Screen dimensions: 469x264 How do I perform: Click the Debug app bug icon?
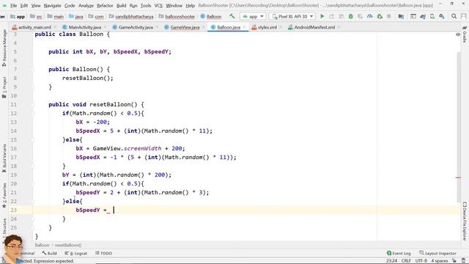pos(351,16)
